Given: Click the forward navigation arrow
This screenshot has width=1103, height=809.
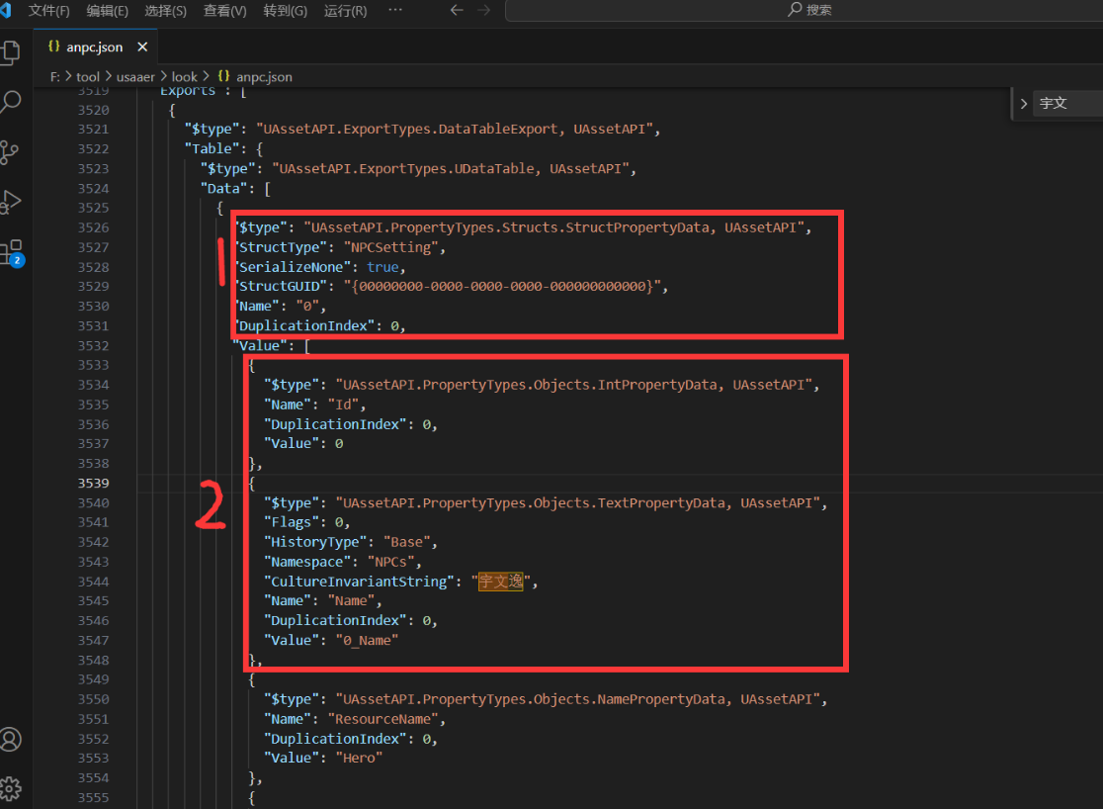Looking at the screenshot, I should (483, 10).
